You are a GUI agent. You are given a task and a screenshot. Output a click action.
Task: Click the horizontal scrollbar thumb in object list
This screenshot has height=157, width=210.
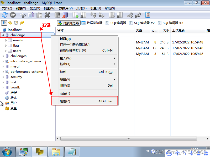(129, 138)
